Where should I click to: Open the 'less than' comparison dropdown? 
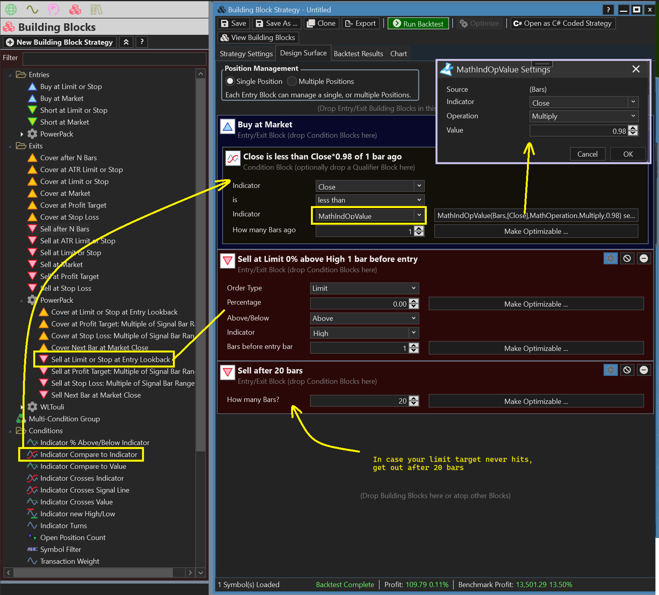click(370, 200)
